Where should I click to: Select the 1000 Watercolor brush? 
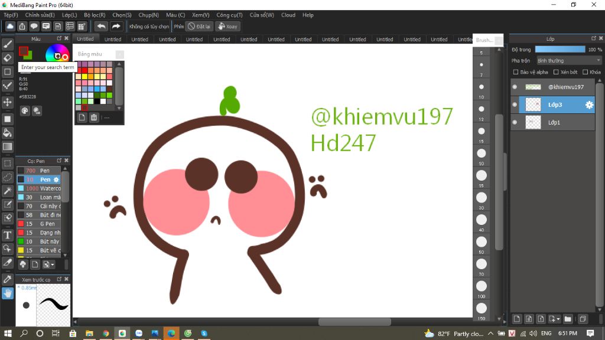pyautogui.click(x=38, y=188)
